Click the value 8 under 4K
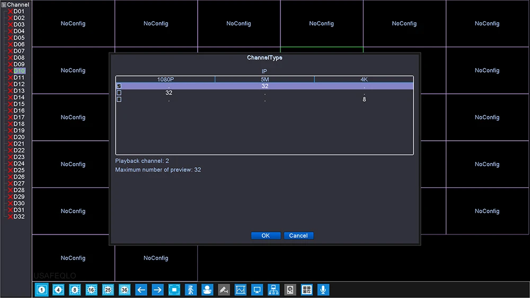 [365, 100]
